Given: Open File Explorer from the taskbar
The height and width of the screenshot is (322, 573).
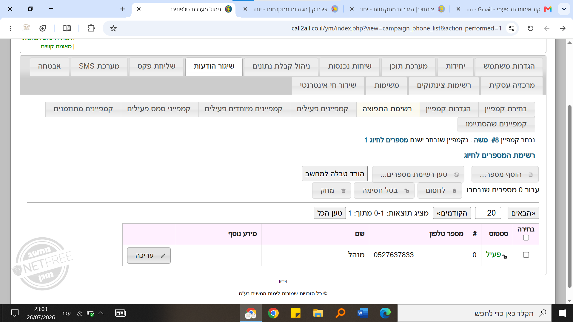Looking at the screenshot, I should point(318,313).
